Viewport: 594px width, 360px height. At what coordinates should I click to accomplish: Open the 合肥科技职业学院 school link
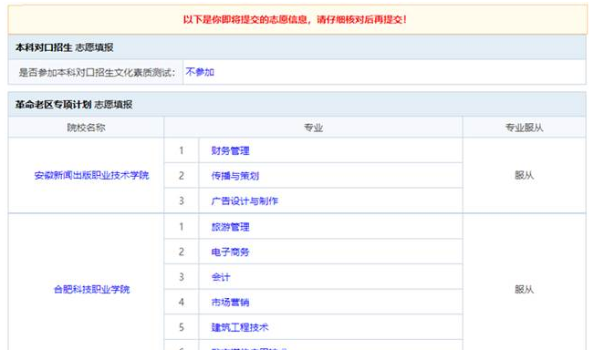click(91, 289)
